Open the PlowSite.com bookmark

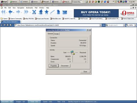coord(55,19)
